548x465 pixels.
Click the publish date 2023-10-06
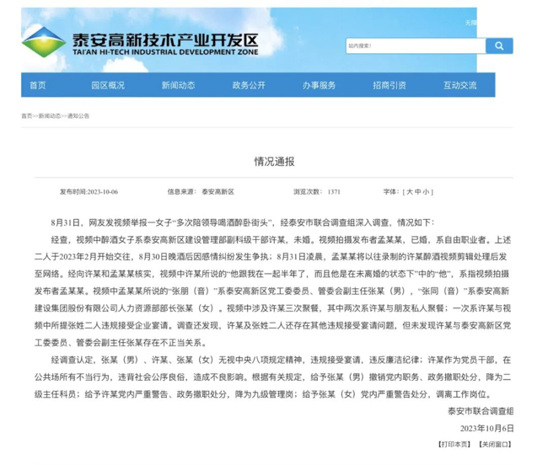coord(102,192)
